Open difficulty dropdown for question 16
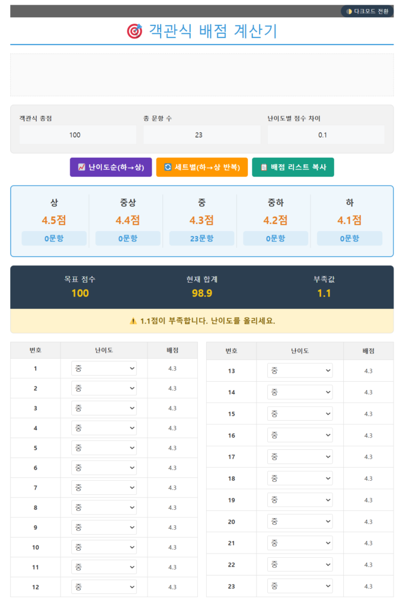 coord(300,436)
